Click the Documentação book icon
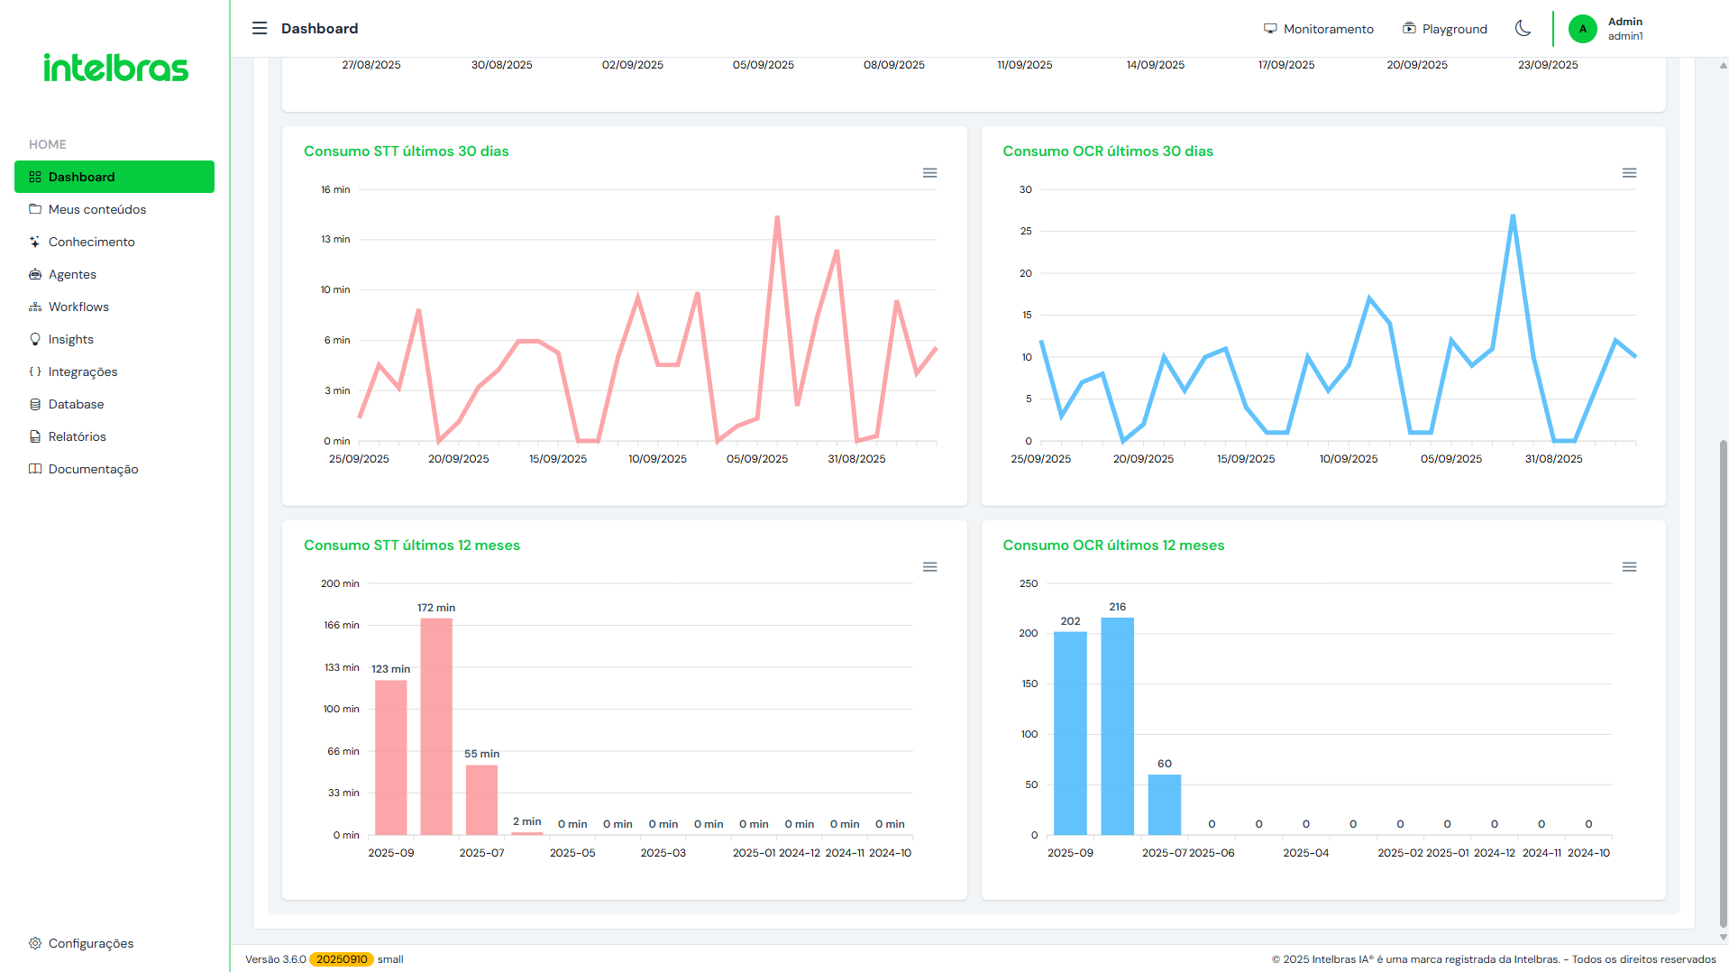Viewport: 1729px width, 972px height. click(35, 469)
